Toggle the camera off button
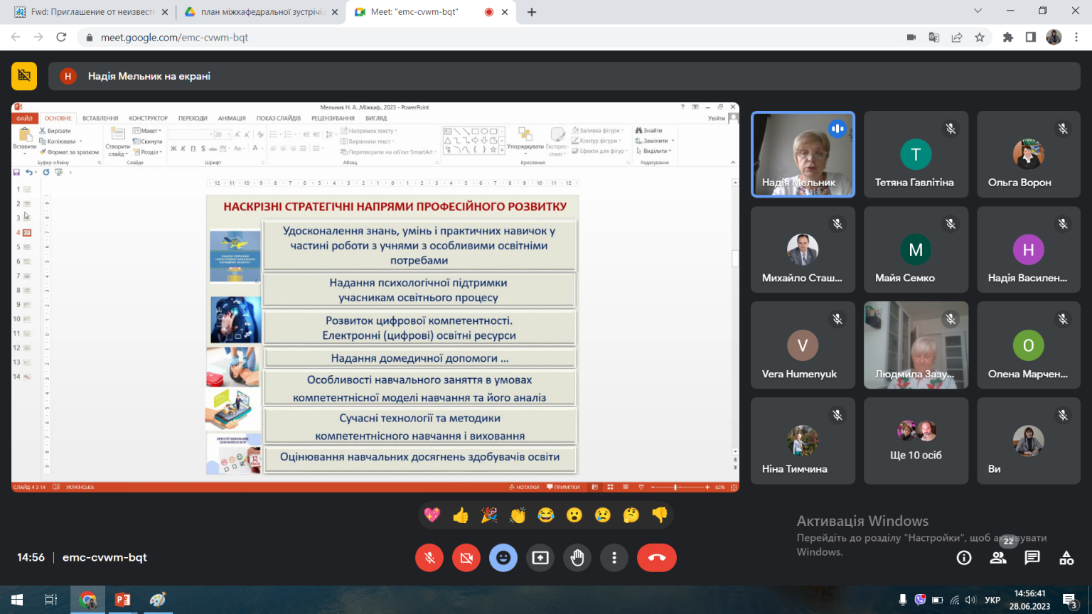1092x614 pixels. coord(466,558)
